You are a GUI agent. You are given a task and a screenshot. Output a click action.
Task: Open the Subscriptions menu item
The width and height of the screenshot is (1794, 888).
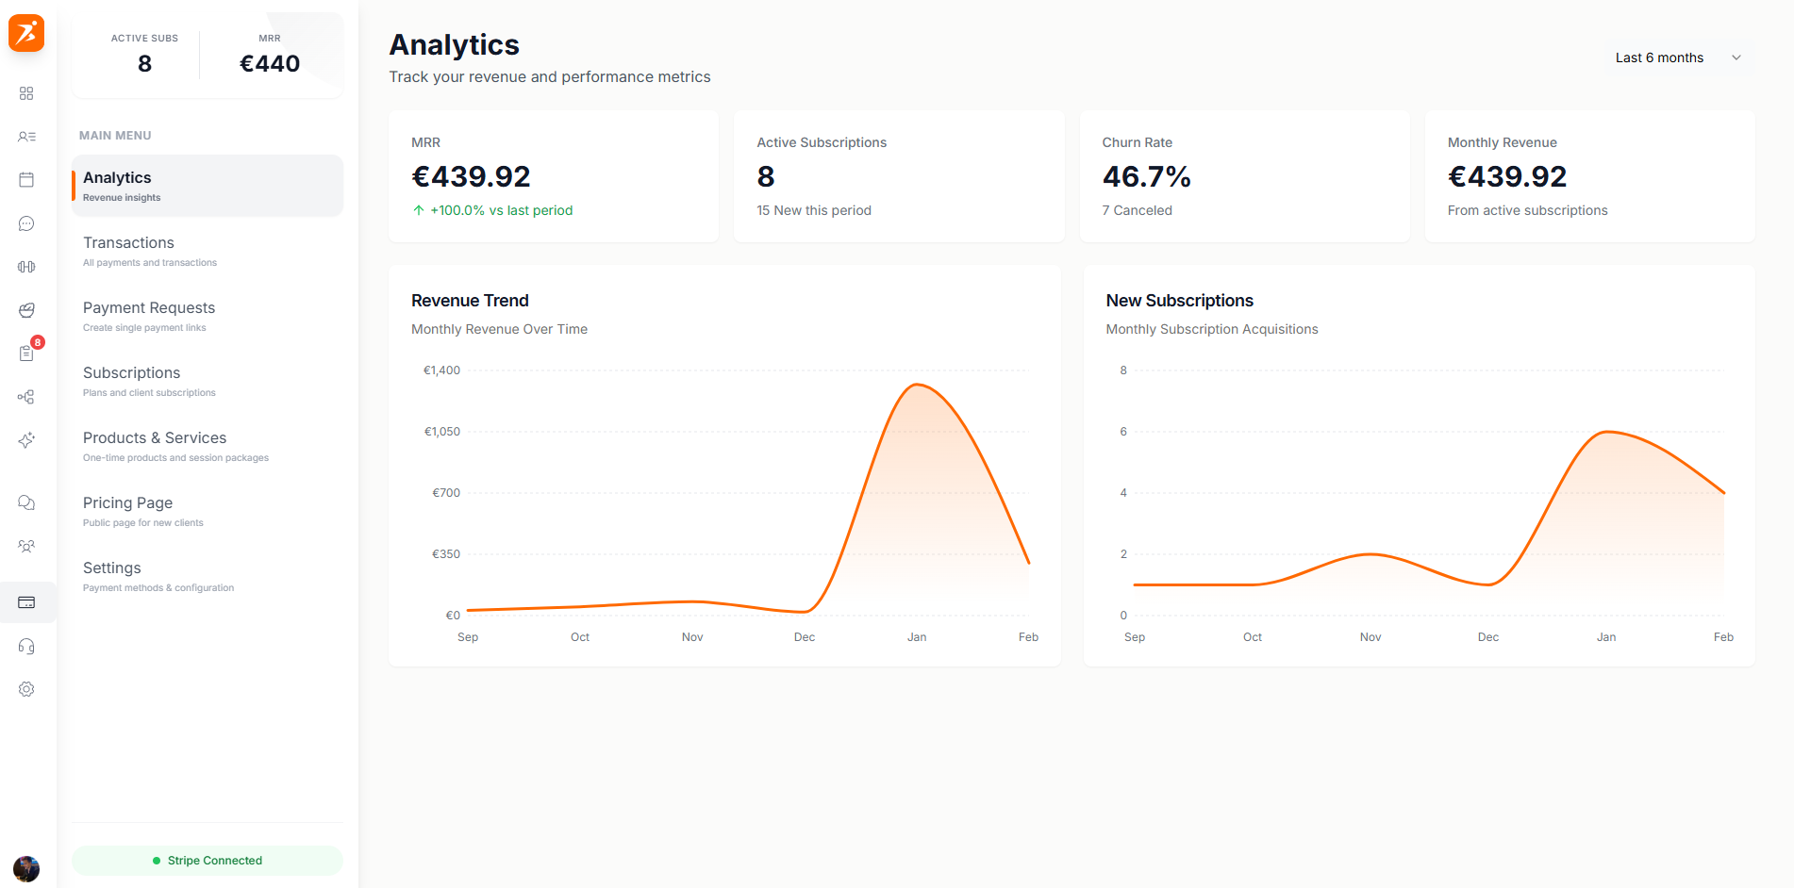pos(131,372)
